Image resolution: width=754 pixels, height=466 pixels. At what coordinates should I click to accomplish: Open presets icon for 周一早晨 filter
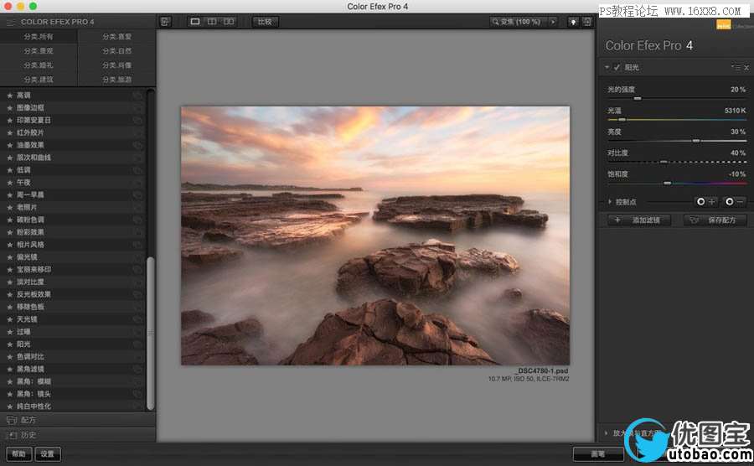pyautogui.click(x=137, y=194)
